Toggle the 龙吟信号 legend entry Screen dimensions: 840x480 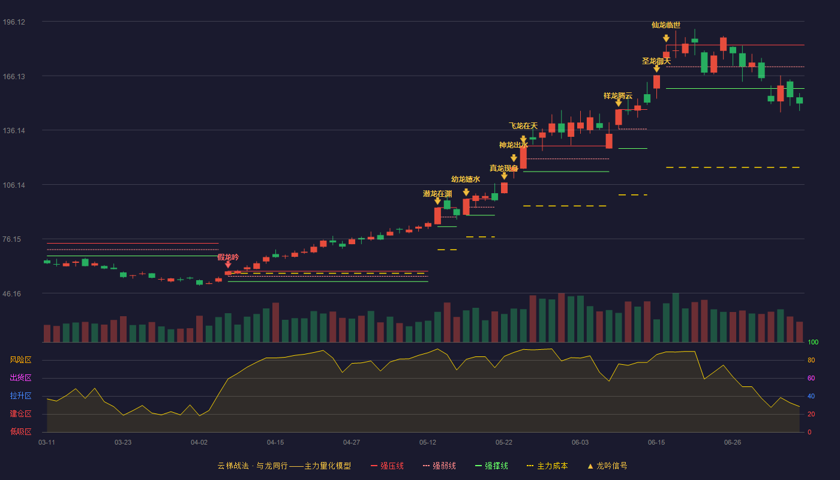point(607,466)
